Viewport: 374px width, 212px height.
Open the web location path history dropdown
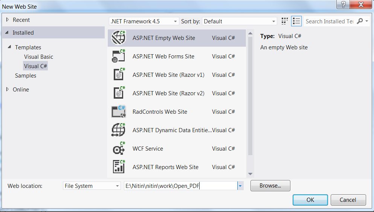(x=240, y=186)
